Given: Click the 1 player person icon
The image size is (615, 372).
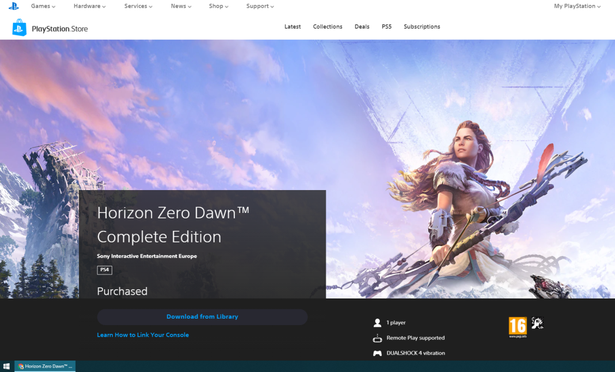Looking at the screenshot, I should point(377,322).
